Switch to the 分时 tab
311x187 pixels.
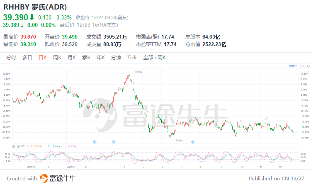11,58
